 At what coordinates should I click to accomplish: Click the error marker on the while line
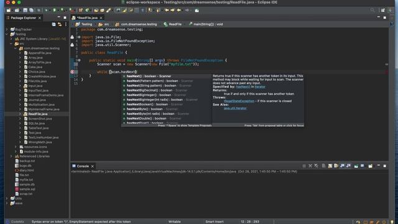click(72, 72)
